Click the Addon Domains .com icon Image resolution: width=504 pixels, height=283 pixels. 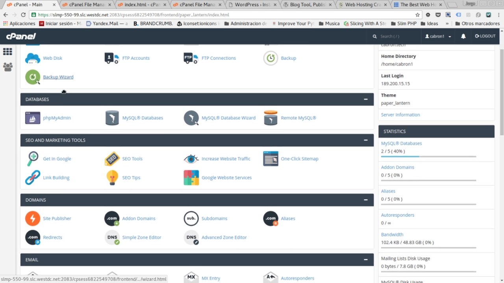(112, 219)
